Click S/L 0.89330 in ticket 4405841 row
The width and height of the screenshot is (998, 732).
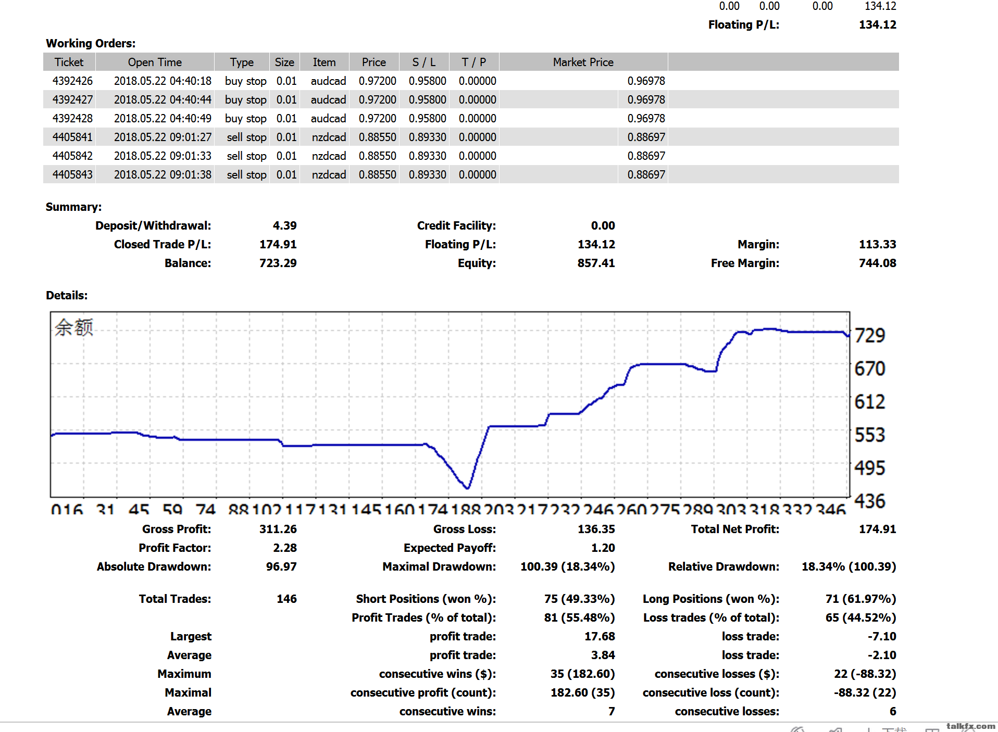(x=427, y=137)
